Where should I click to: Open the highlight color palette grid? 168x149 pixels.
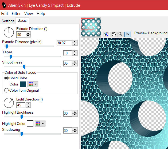point(38,124)
